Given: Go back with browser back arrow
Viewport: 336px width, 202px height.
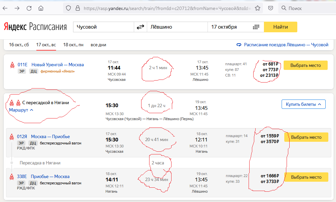Looking at the screenshot, I should (x=5, y=8).
